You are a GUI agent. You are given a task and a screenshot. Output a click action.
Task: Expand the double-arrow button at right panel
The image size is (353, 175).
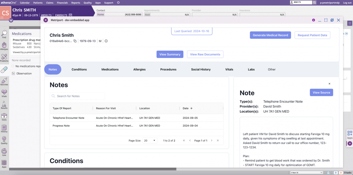click(x=346, y=34)
